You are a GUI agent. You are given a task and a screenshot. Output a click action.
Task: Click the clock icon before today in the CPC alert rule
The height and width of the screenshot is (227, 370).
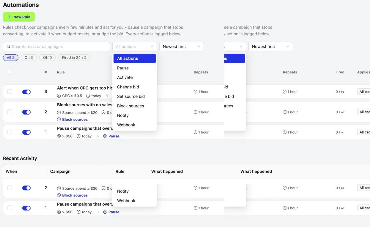tap(88, 96)
